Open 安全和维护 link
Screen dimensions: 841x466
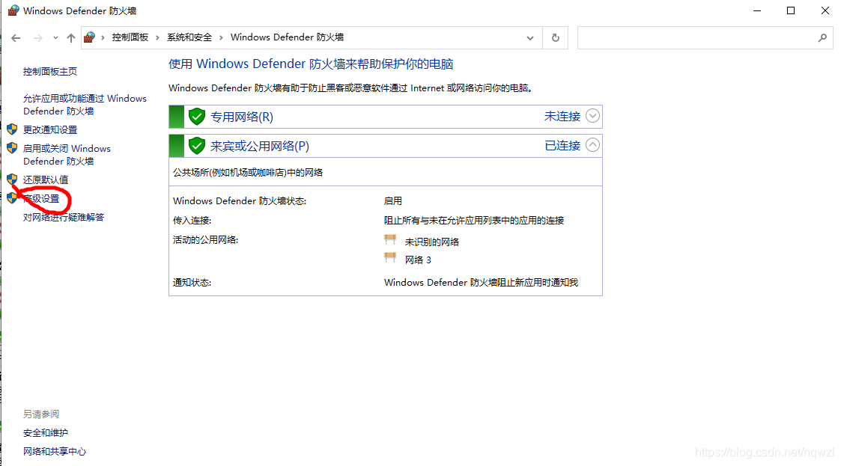46,433
